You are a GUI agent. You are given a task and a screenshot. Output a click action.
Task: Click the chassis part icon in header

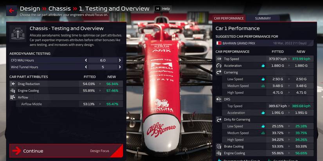coord(18,34)
